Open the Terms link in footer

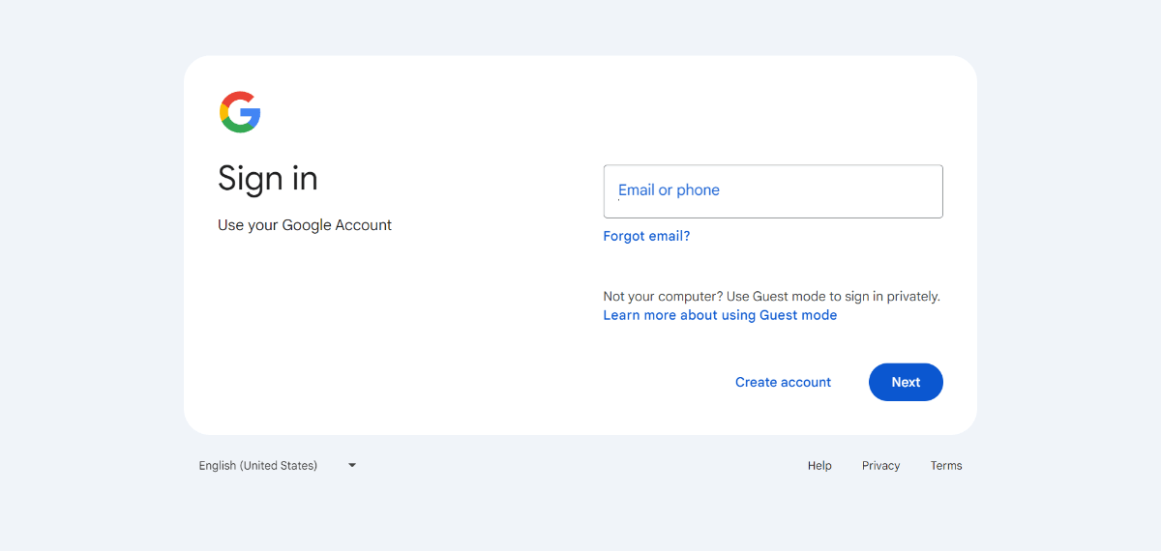coord(946,466)
